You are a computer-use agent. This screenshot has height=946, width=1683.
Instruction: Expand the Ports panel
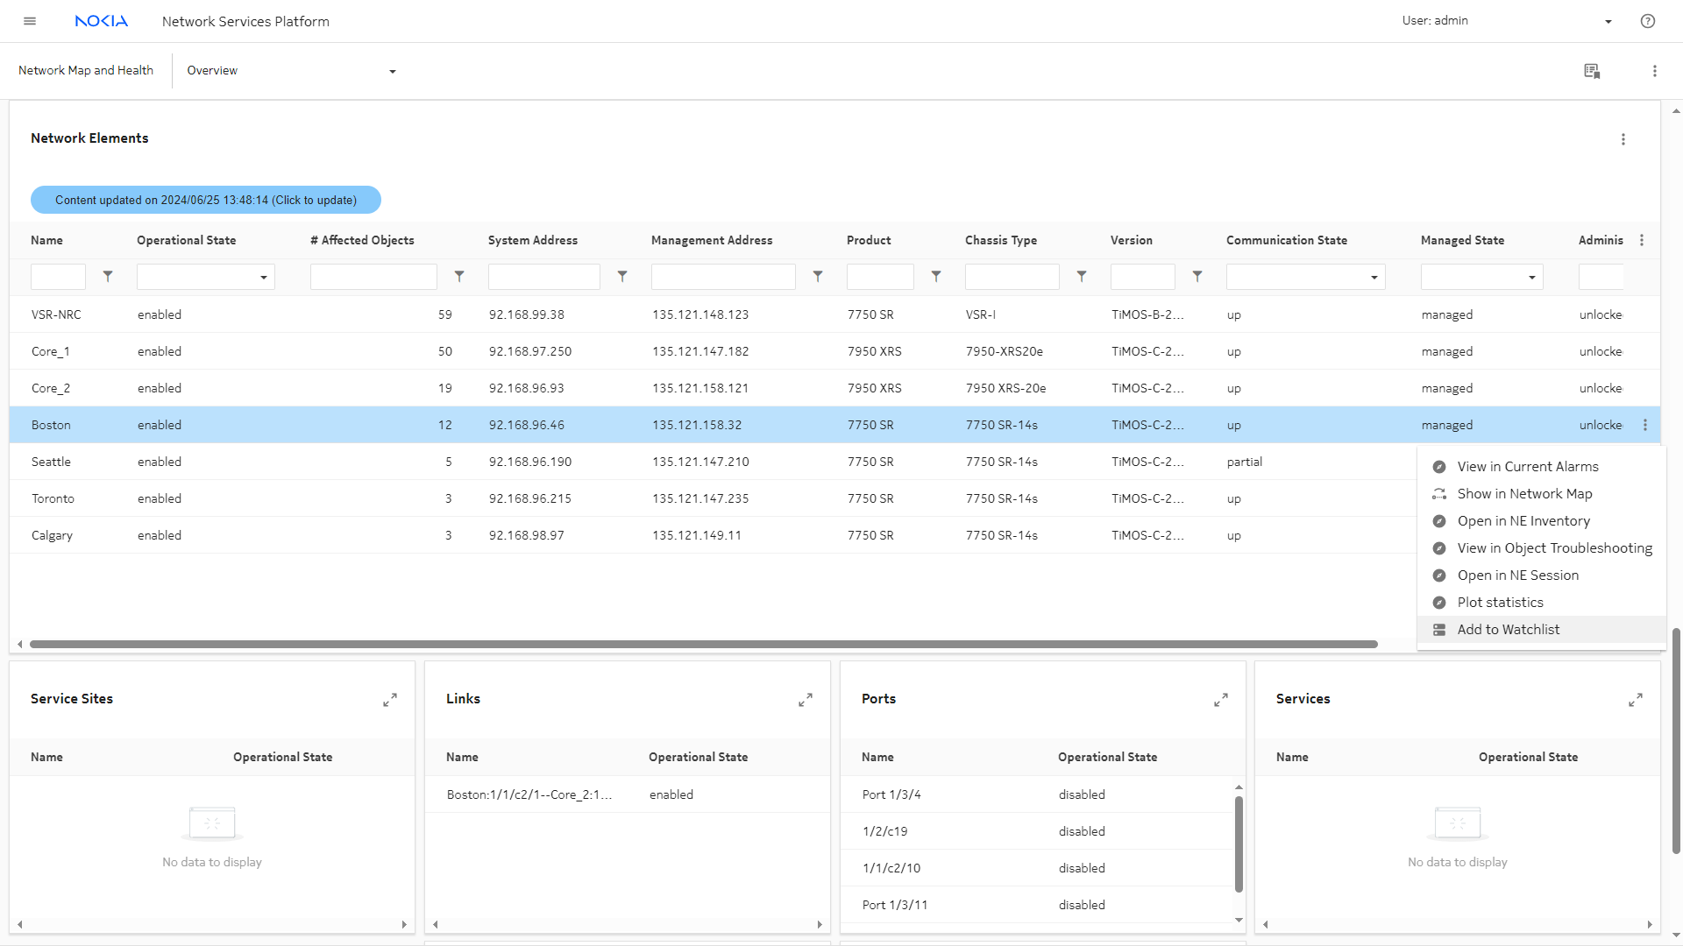pos(1220,700)
